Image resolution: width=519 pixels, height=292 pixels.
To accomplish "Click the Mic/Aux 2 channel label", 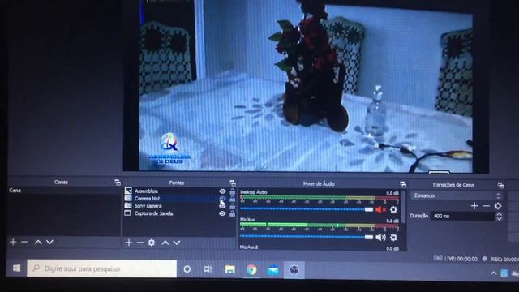I will coord(249,247).
